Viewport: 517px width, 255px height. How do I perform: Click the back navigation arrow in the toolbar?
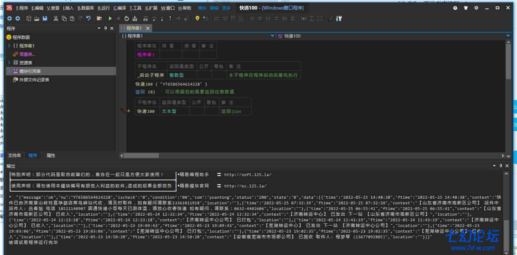click(10, 19)
